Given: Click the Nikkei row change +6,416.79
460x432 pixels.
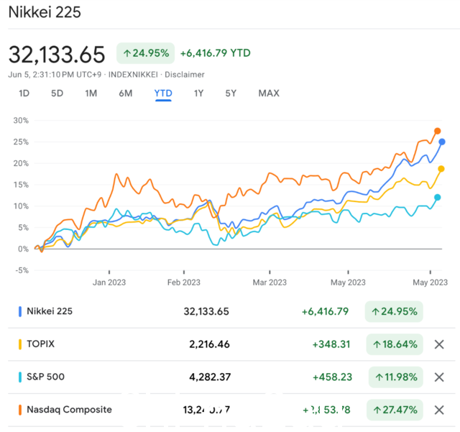Looking at the screenshot, I should click(326, 311).
